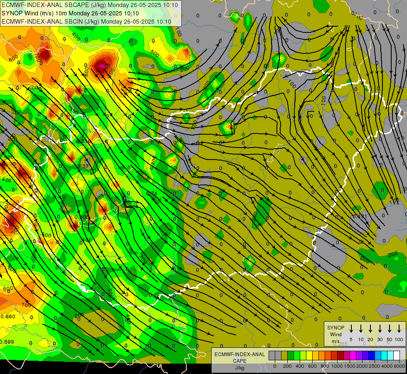407x374 pixels.
Task: Select the pure yellow CAPE legend swatch
Action: [x=309, y=355]
